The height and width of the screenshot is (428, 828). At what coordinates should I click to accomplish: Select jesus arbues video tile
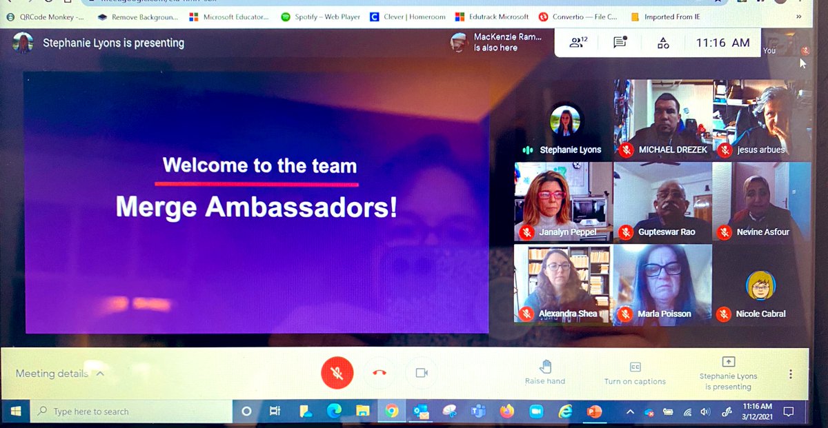[x=762, y=120]
